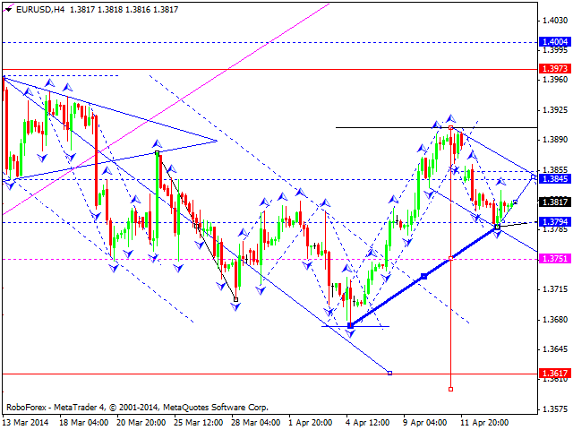The image size is (573, 430).
Task: Click the fractal arrow below the 4 Apr low
Action: 350,333
